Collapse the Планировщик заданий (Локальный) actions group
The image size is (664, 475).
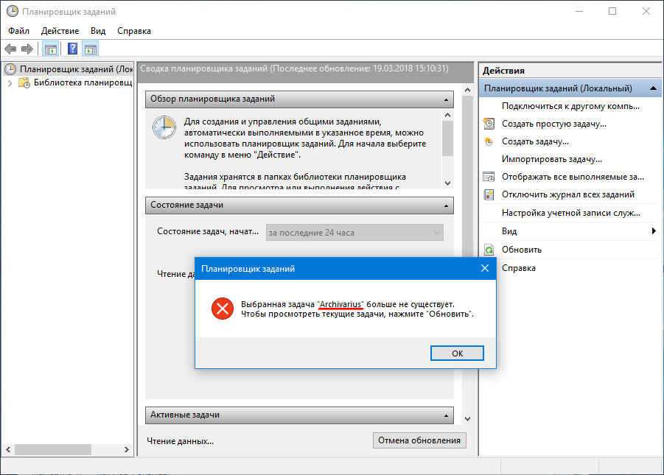tap(653, 88)
